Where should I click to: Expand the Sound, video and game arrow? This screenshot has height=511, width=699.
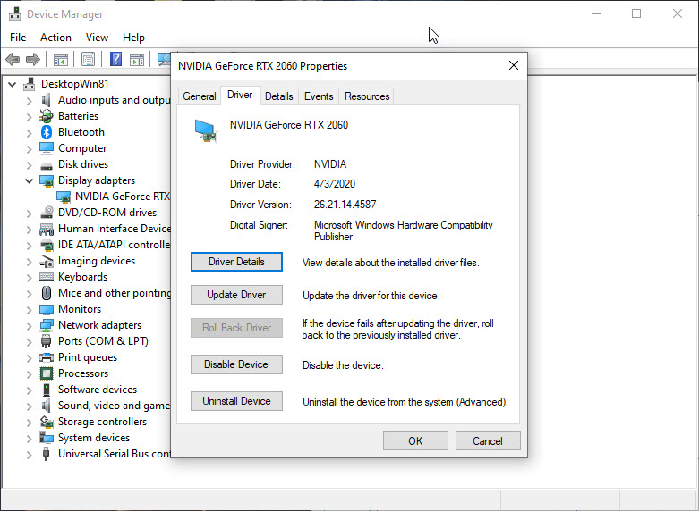(x=29, y=406)
